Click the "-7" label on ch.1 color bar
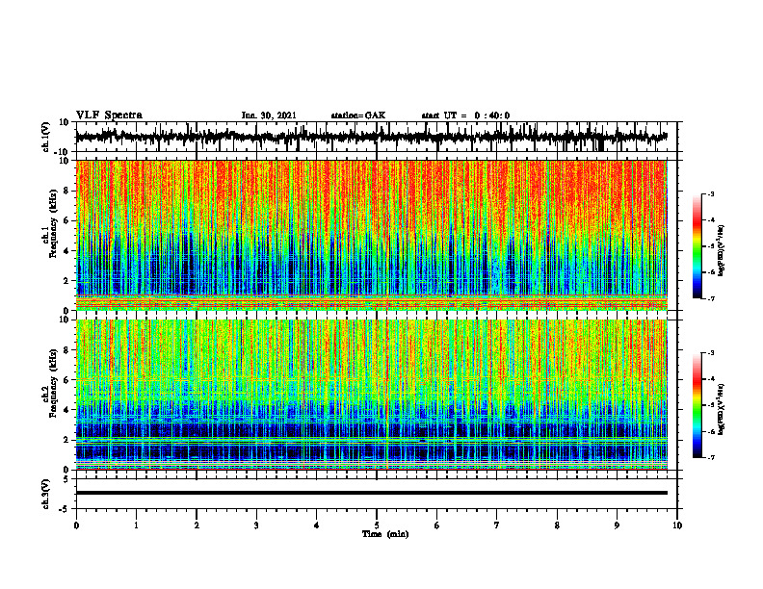This screenshot has width=763, height=589. click(x=710, y=298)
